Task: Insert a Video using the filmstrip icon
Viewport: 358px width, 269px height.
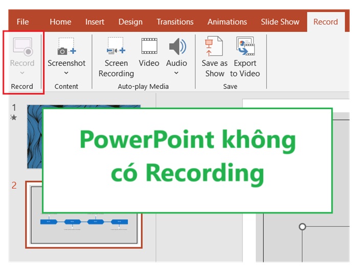Action: click(149, 46)
